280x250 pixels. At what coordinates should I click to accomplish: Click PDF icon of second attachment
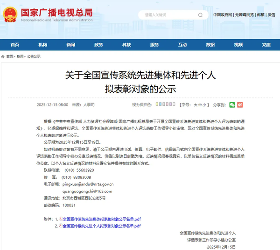(60, 226)
